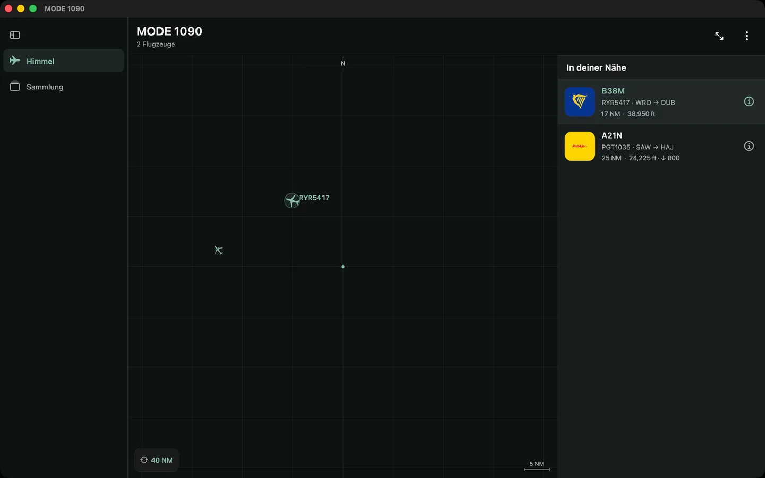Click the MODE 1090 page title
Viewport: 765px width, 478px height.
(x=169, y=31)
